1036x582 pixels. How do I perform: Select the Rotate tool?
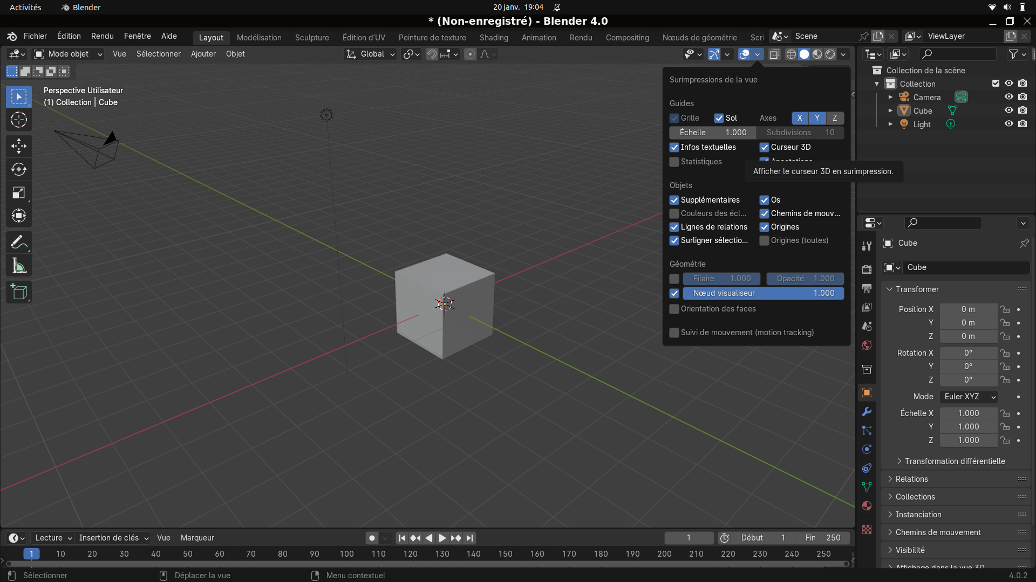coord(19,169)
